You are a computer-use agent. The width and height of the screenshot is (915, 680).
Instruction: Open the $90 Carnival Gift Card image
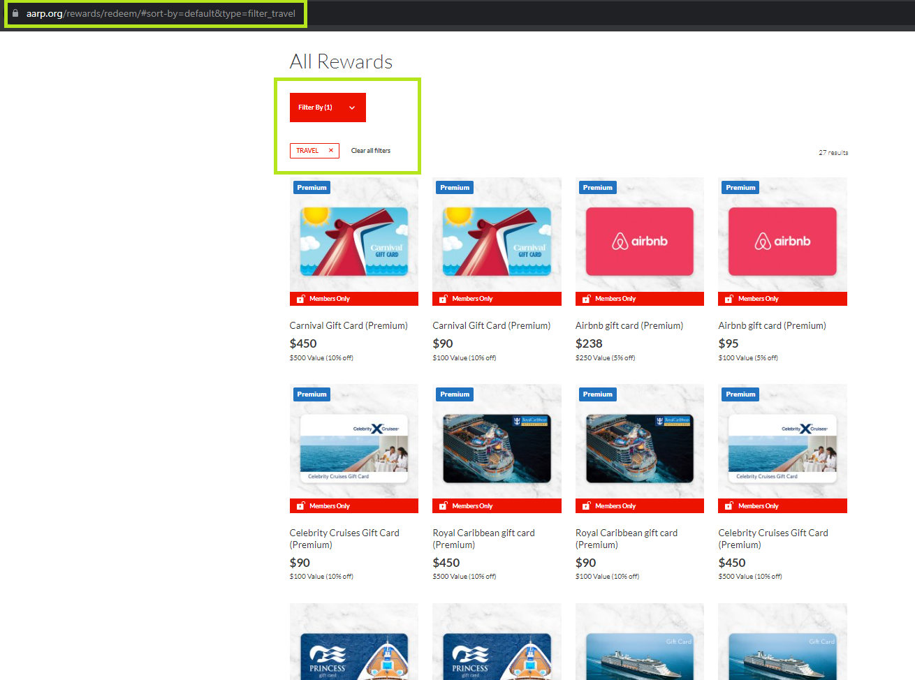pos(497,241)
